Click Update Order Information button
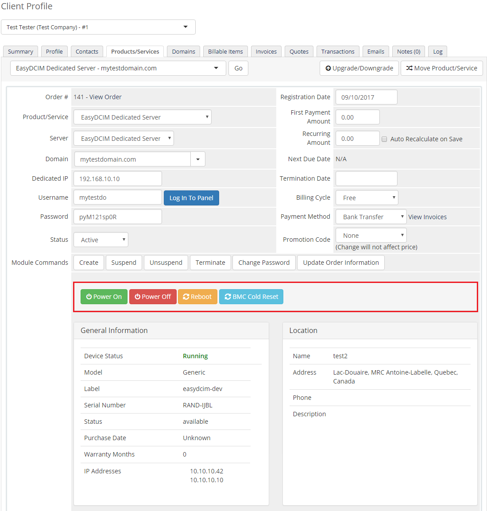Viewport: 487px width, 511px height. 341,262
